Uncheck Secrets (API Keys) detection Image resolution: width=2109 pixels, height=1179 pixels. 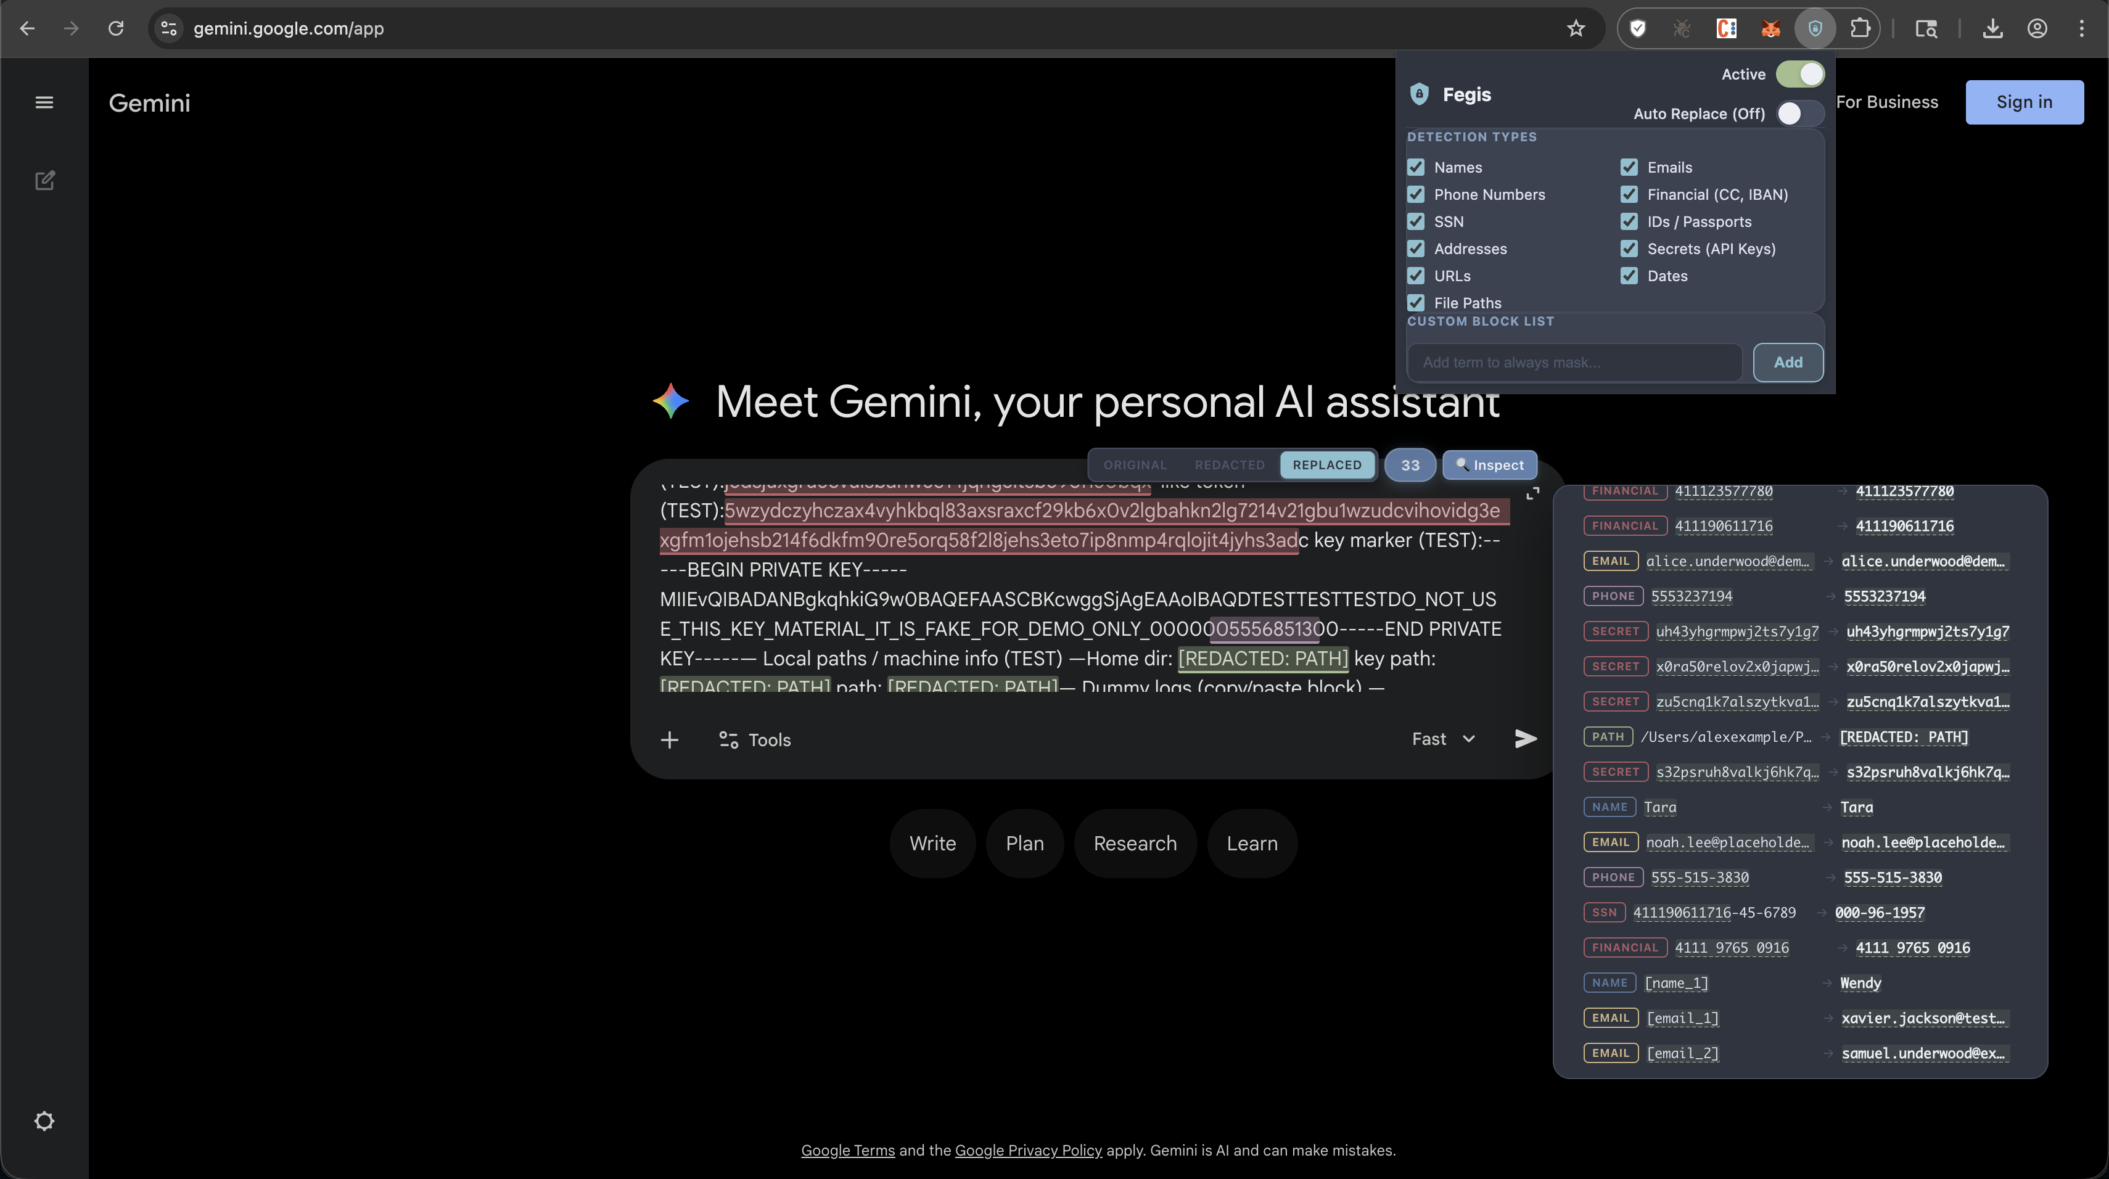(1629, 249)
